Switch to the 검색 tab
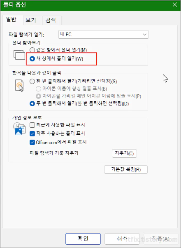Image resolution: width=181 pixels, height=248 pixels. [51, 20]
